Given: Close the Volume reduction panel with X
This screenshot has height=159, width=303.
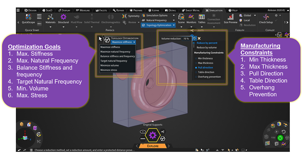Looking at the screenshot, I should [199, 39].
